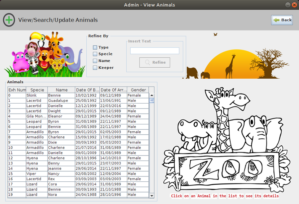299x204 pixels.
Task: Click the Insert Text field
Action: pyautogui.click(x=154, y=50)
